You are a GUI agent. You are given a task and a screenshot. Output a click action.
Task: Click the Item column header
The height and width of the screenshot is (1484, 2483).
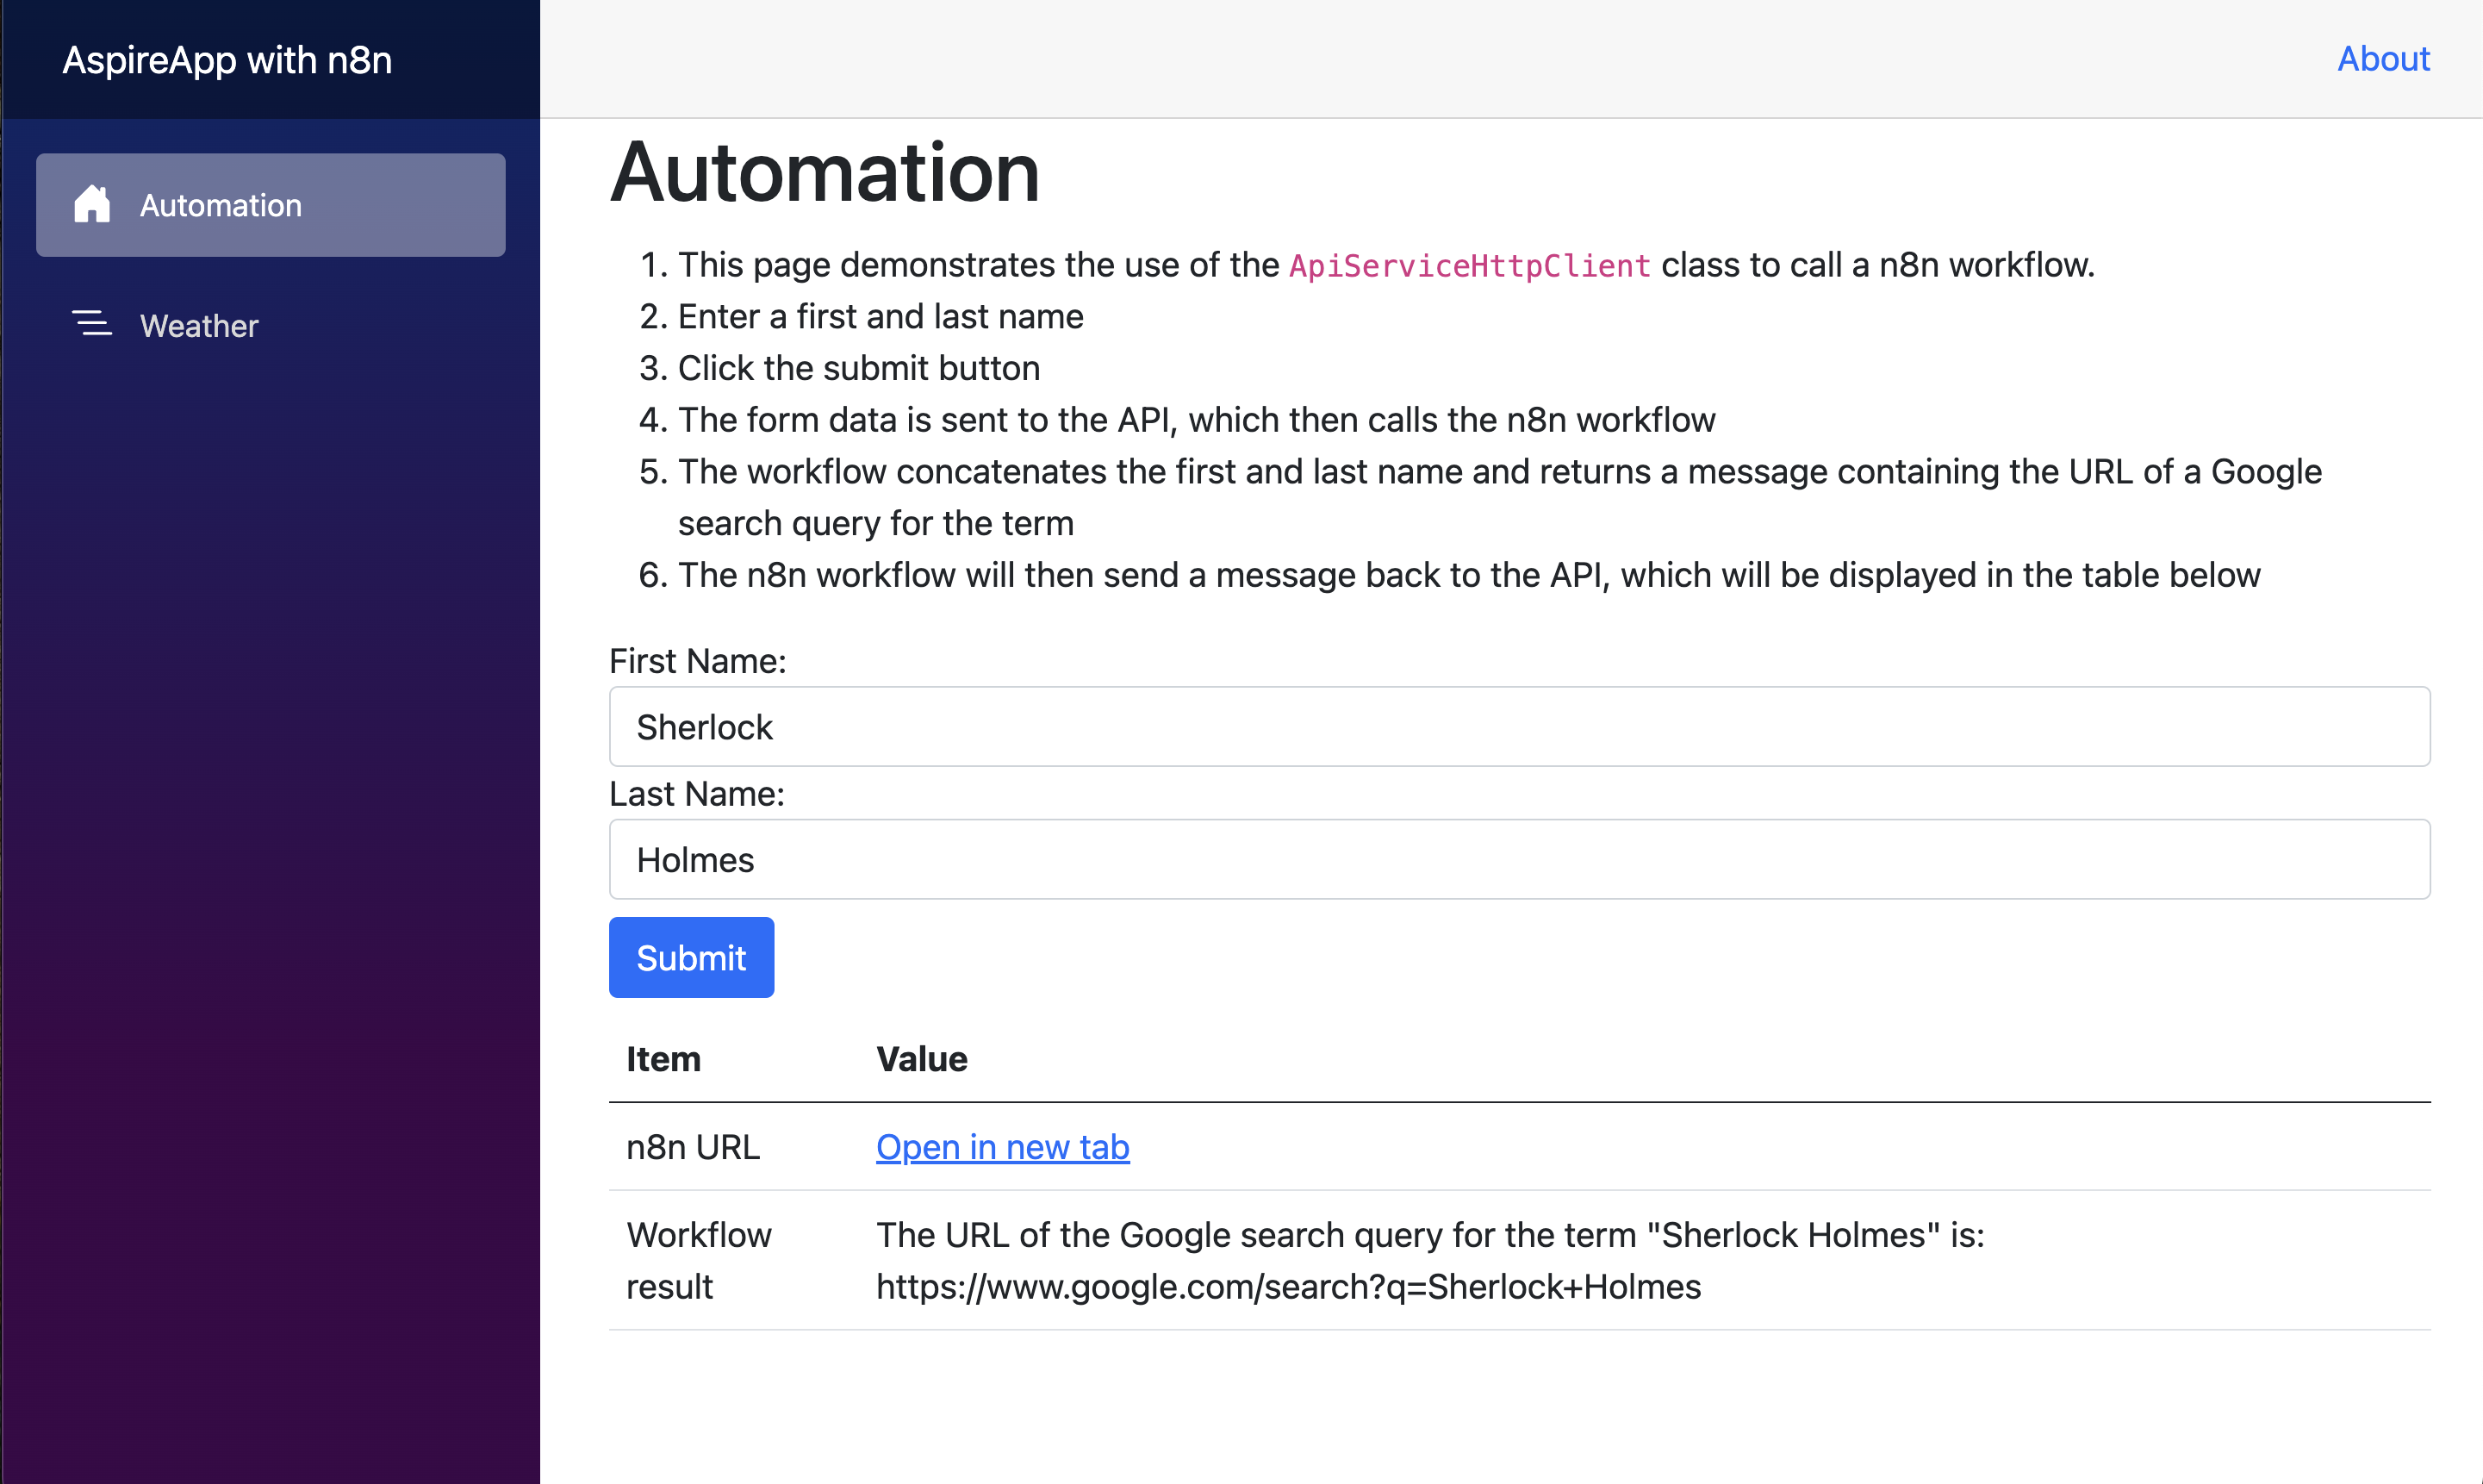coord(663,1059)
